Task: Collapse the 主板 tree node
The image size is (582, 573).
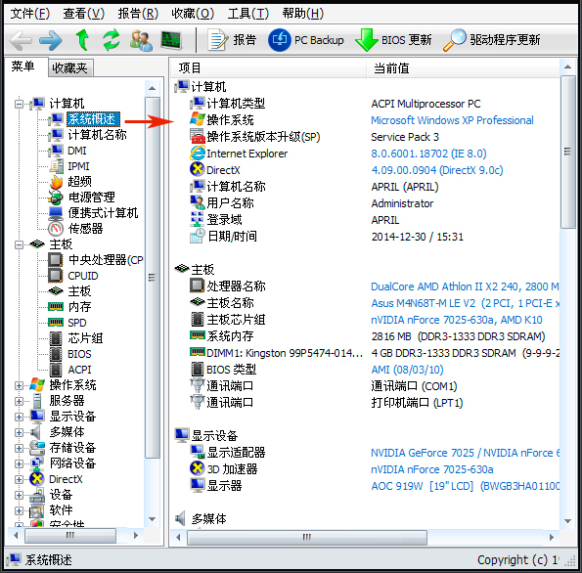Action: (x=19, y=244)
